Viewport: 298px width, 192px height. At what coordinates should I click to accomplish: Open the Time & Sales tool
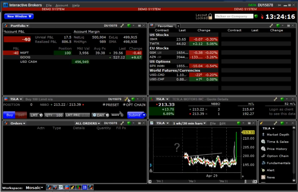coord(277,142)
